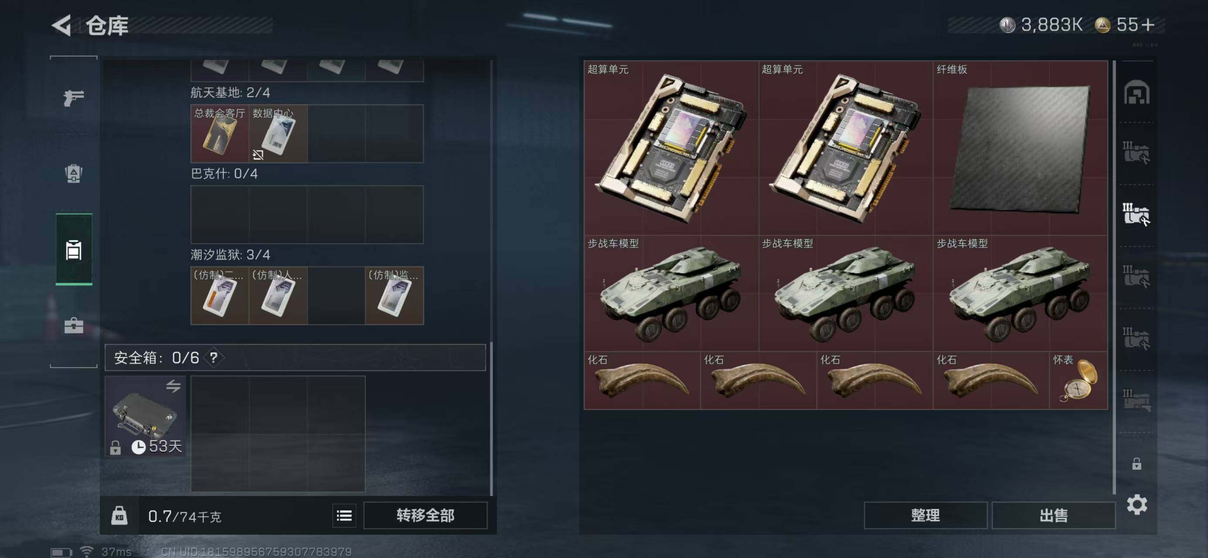Open the main stash home tab icon

(x=1136, y=92)
